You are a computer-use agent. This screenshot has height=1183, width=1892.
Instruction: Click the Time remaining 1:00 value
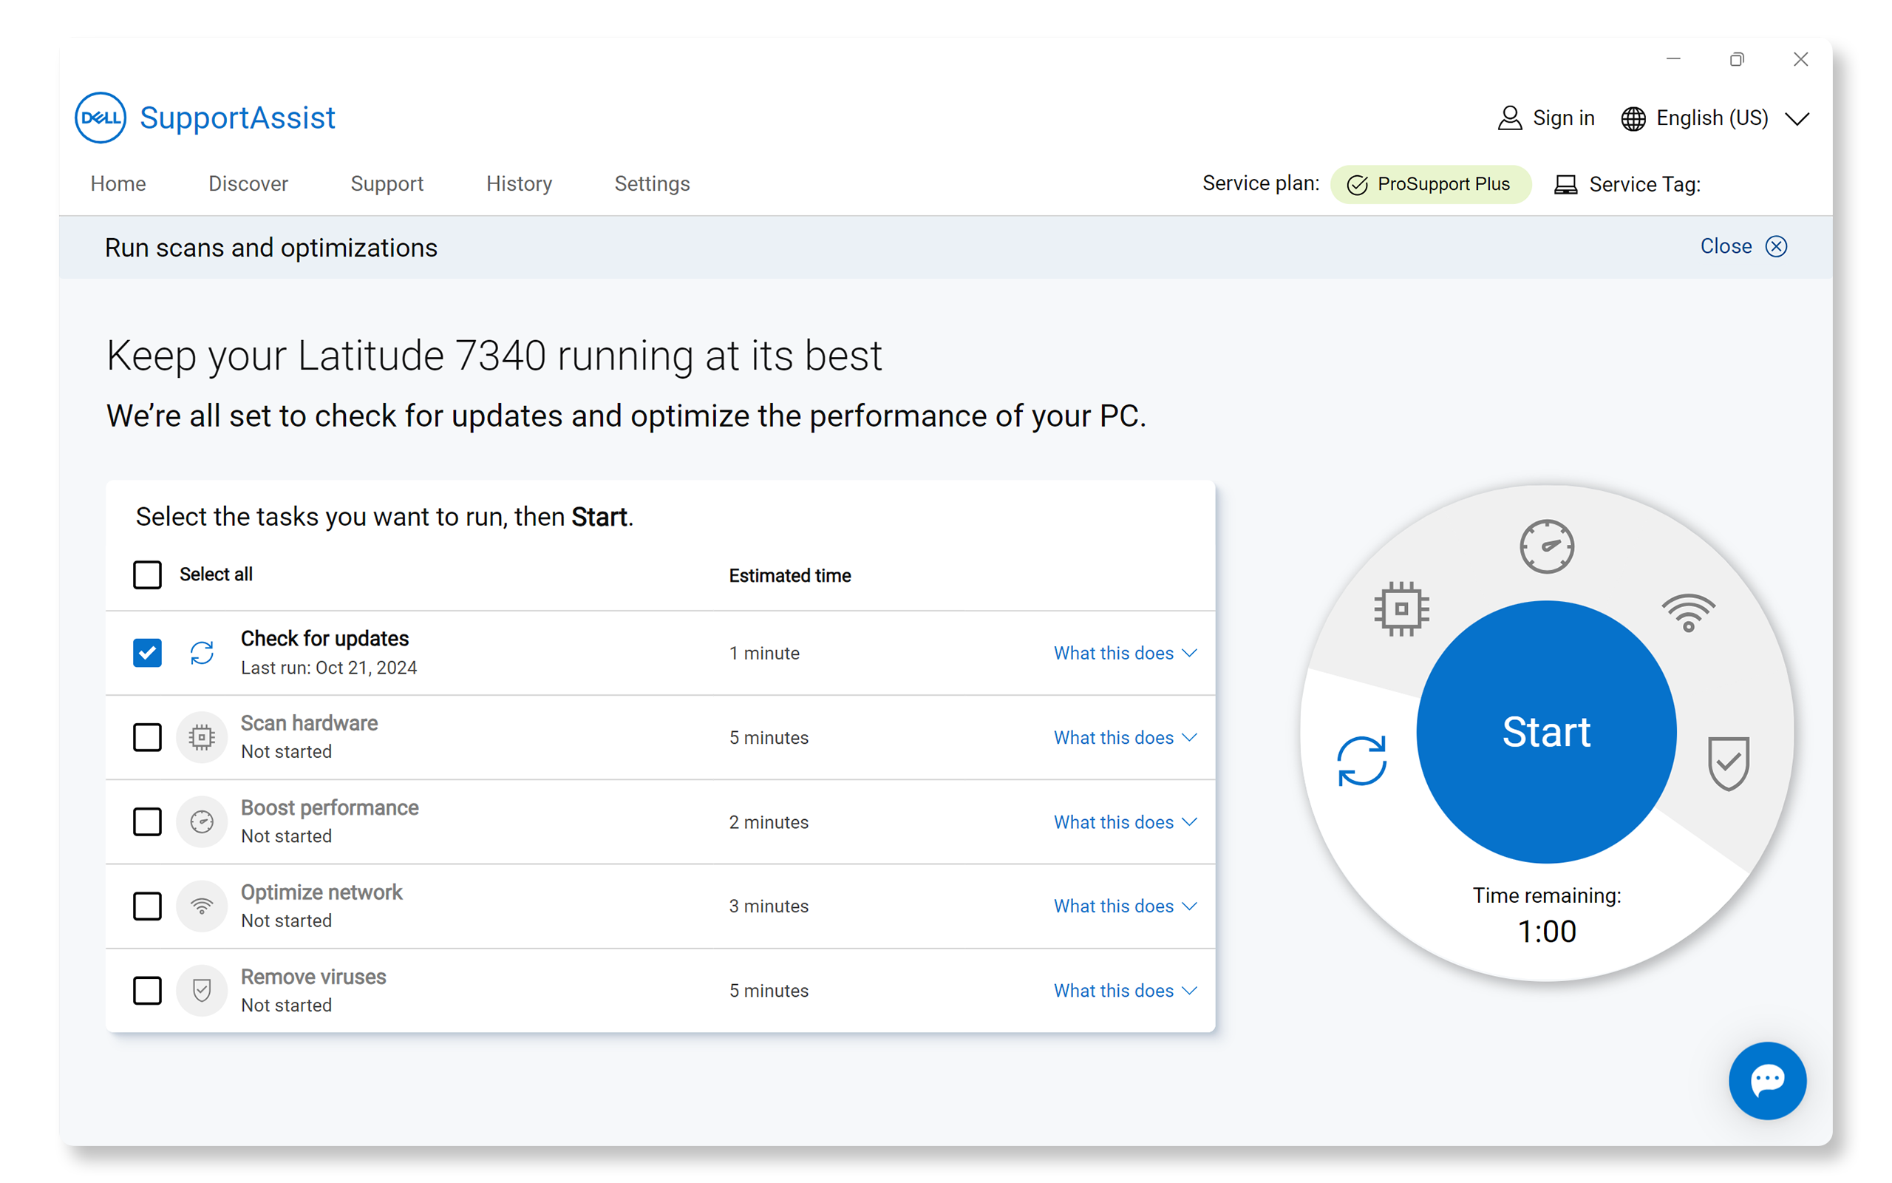1546,932
